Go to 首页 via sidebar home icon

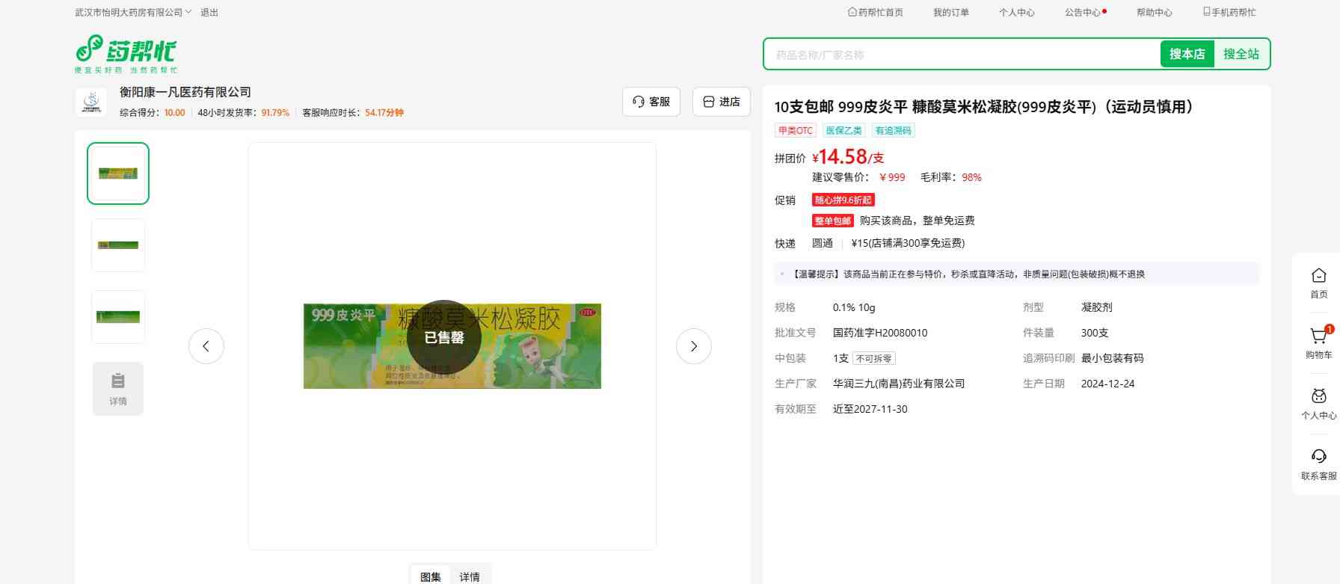1318,282
